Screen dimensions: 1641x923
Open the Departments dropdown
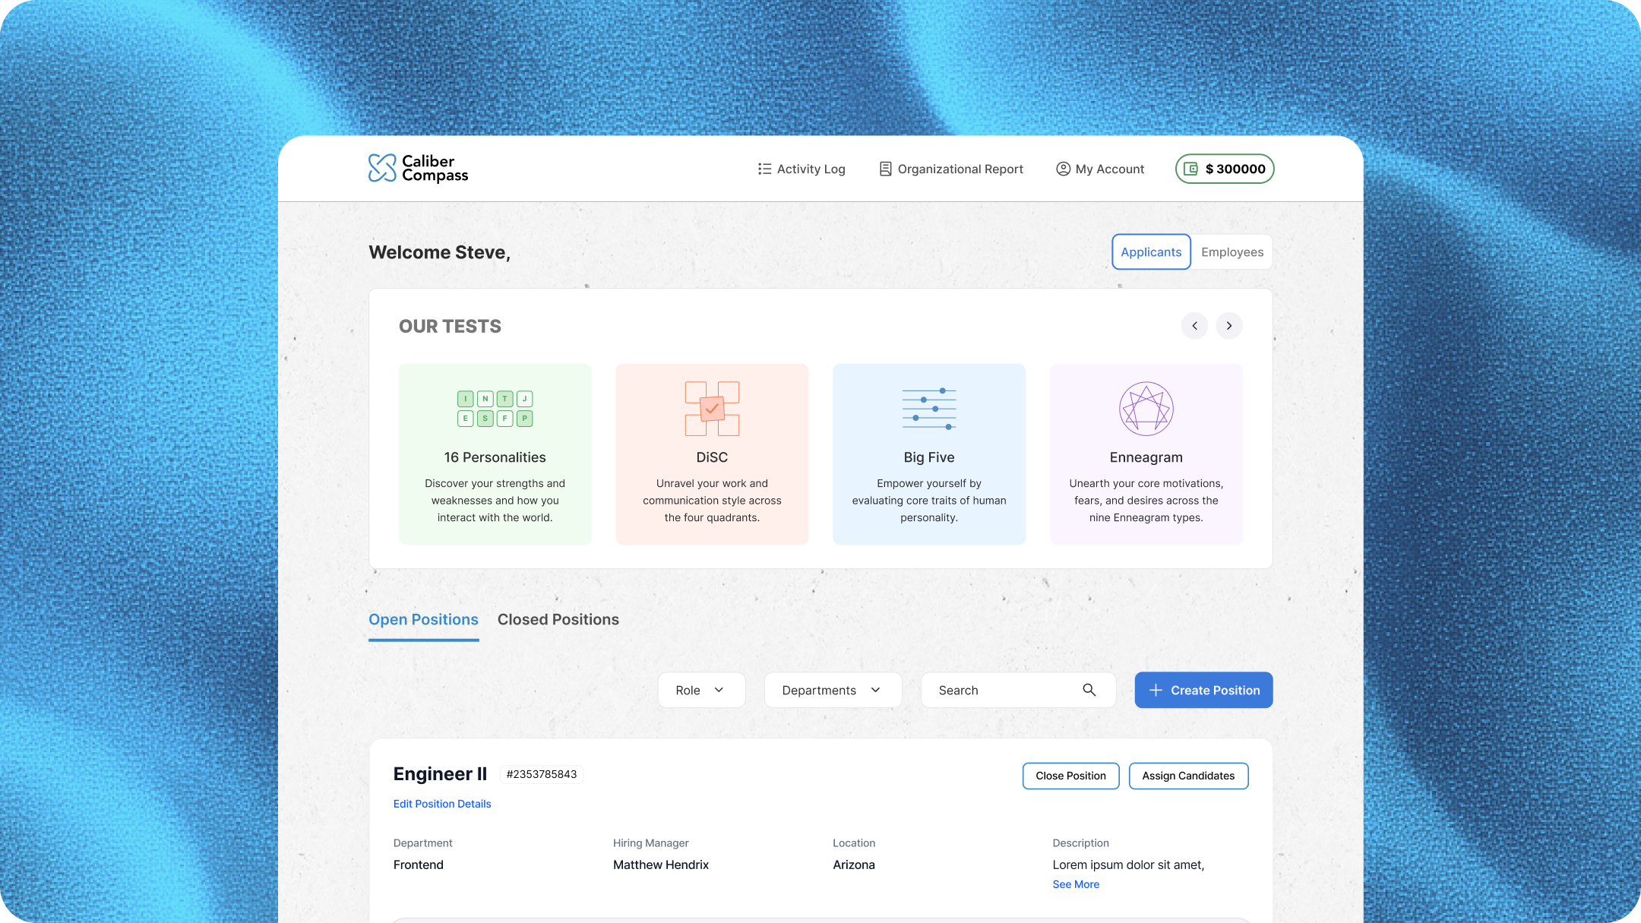point(832,690)
